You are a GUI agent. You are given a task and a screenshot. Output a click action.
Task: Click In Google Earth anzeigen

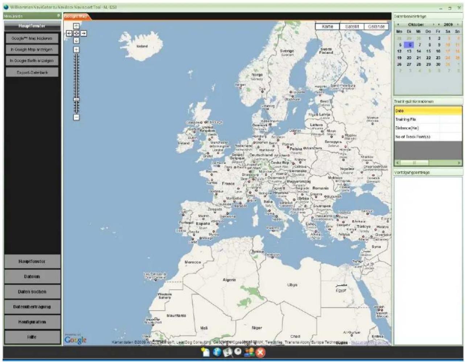(x=32, y=61)
